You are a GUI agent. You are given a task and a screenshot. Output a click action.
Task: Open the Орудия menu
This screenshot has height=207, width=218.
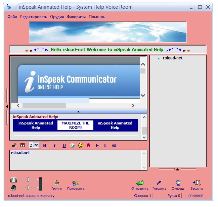(57, 17)
